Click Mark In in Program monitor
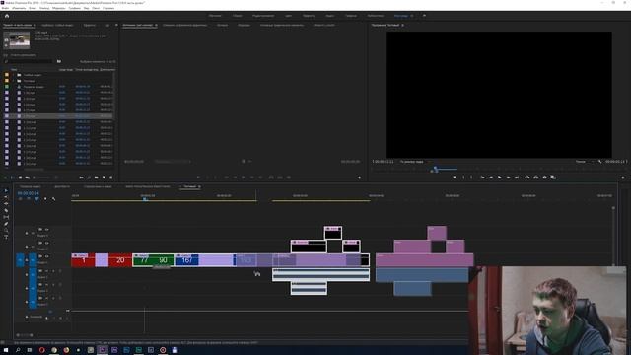 point(463,177)
